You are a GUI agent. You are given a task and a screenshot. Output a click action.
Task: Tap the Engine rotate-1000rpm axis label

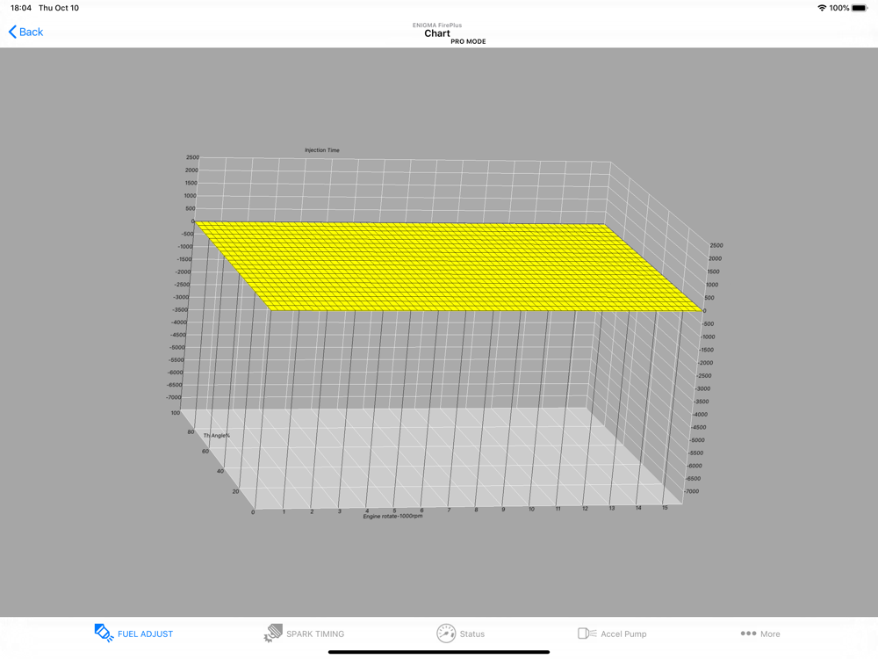click(x=392, y=516)
